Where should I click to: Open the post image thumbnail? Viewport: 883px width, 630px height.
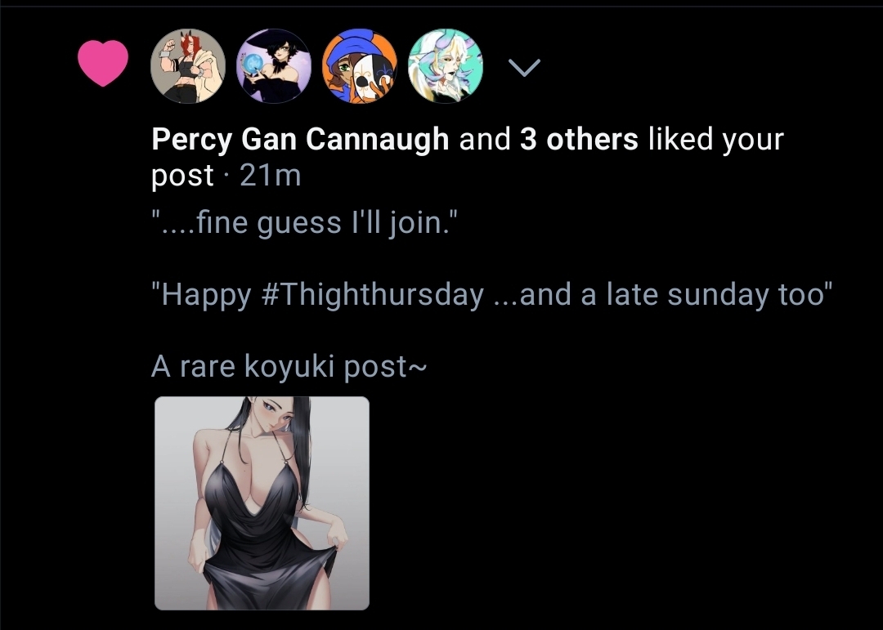(262, 503)
